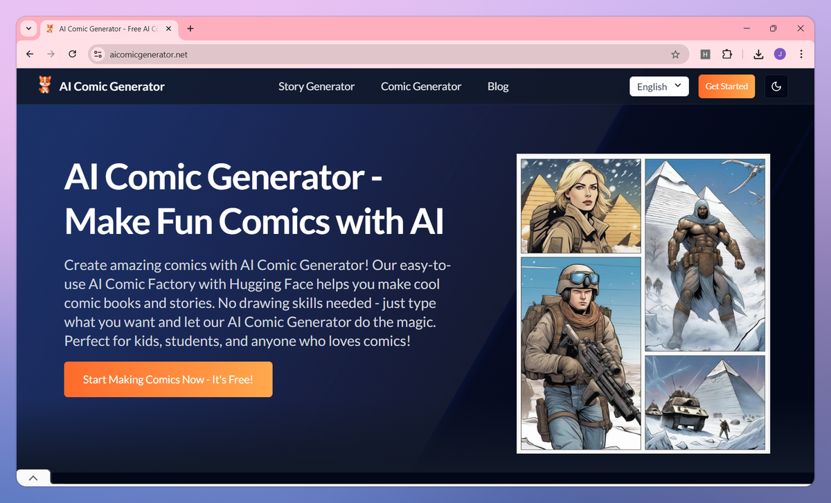Click the fox logo icon
The height and width of the screenshot is (503, 831).
click(x=44, y=86)
